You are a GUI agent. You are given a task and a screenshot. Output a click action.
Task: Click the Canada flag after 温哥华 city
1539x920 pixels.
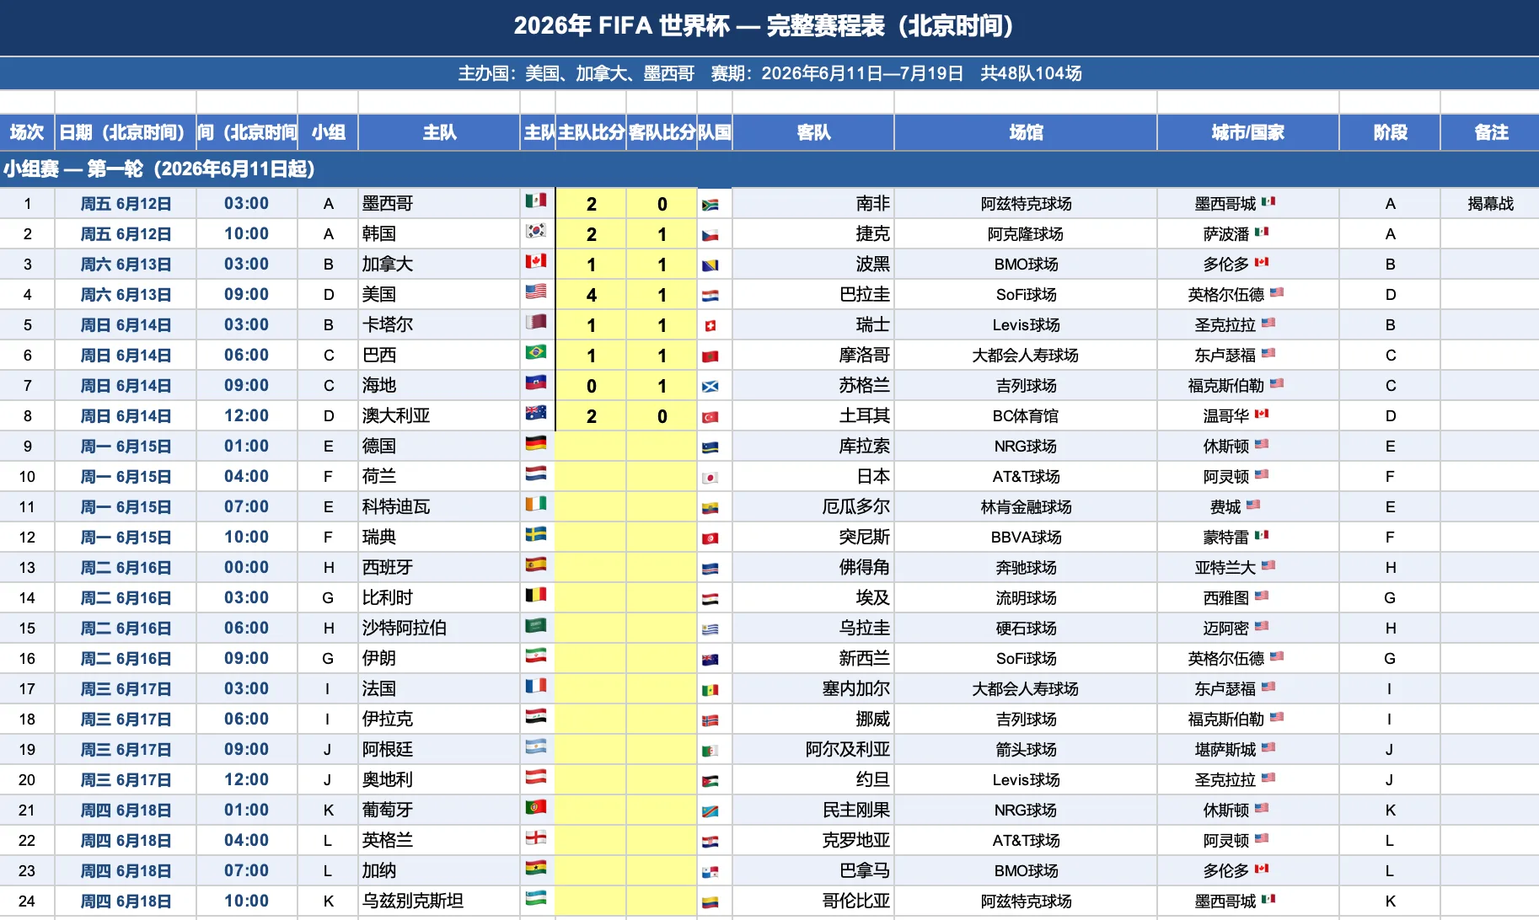pyautogui.click(x=1262, y=414)
